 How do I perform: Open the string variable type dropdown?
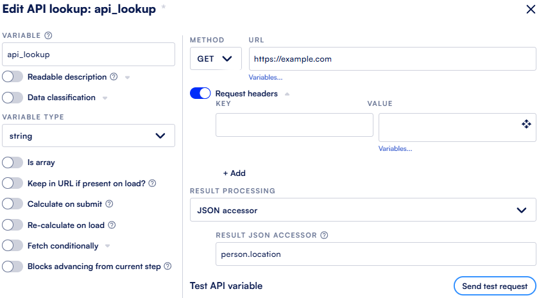coord(89,136)
